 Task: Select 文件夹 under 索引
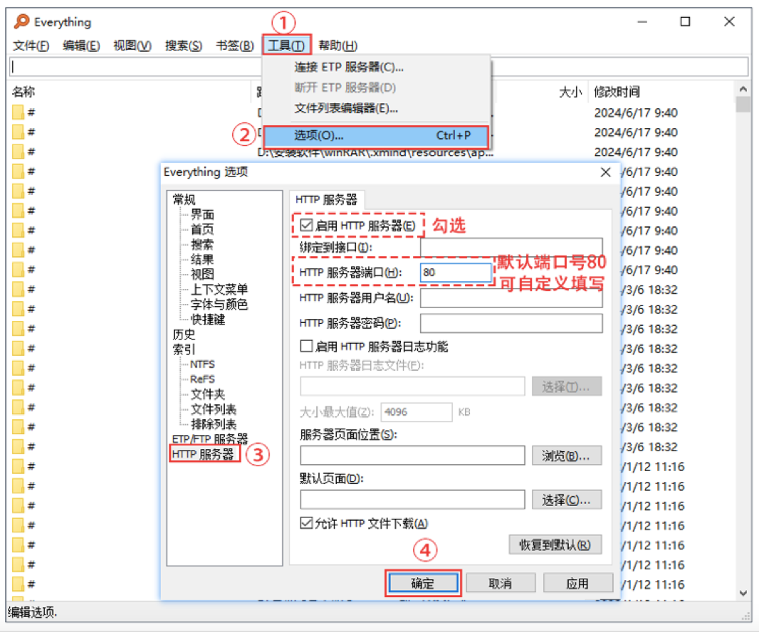click(x=208, y=394)
